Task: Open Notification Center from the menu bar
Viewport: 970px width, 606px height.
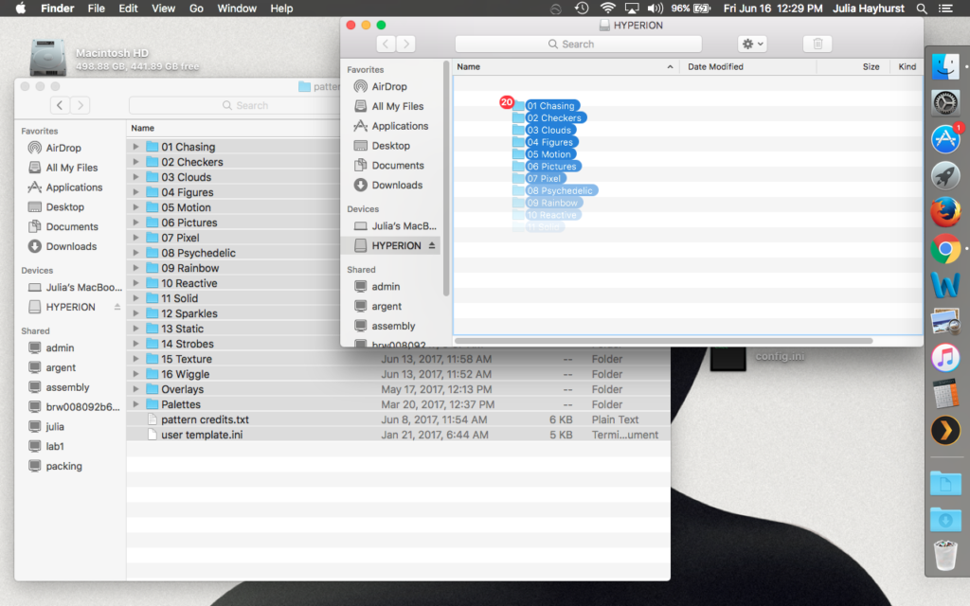Action: click(946, 9)
